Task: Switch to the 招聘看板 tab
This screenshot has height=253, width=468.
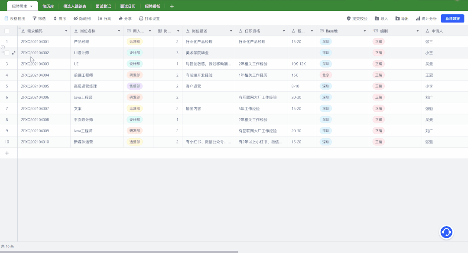Action: pos(153,6)
